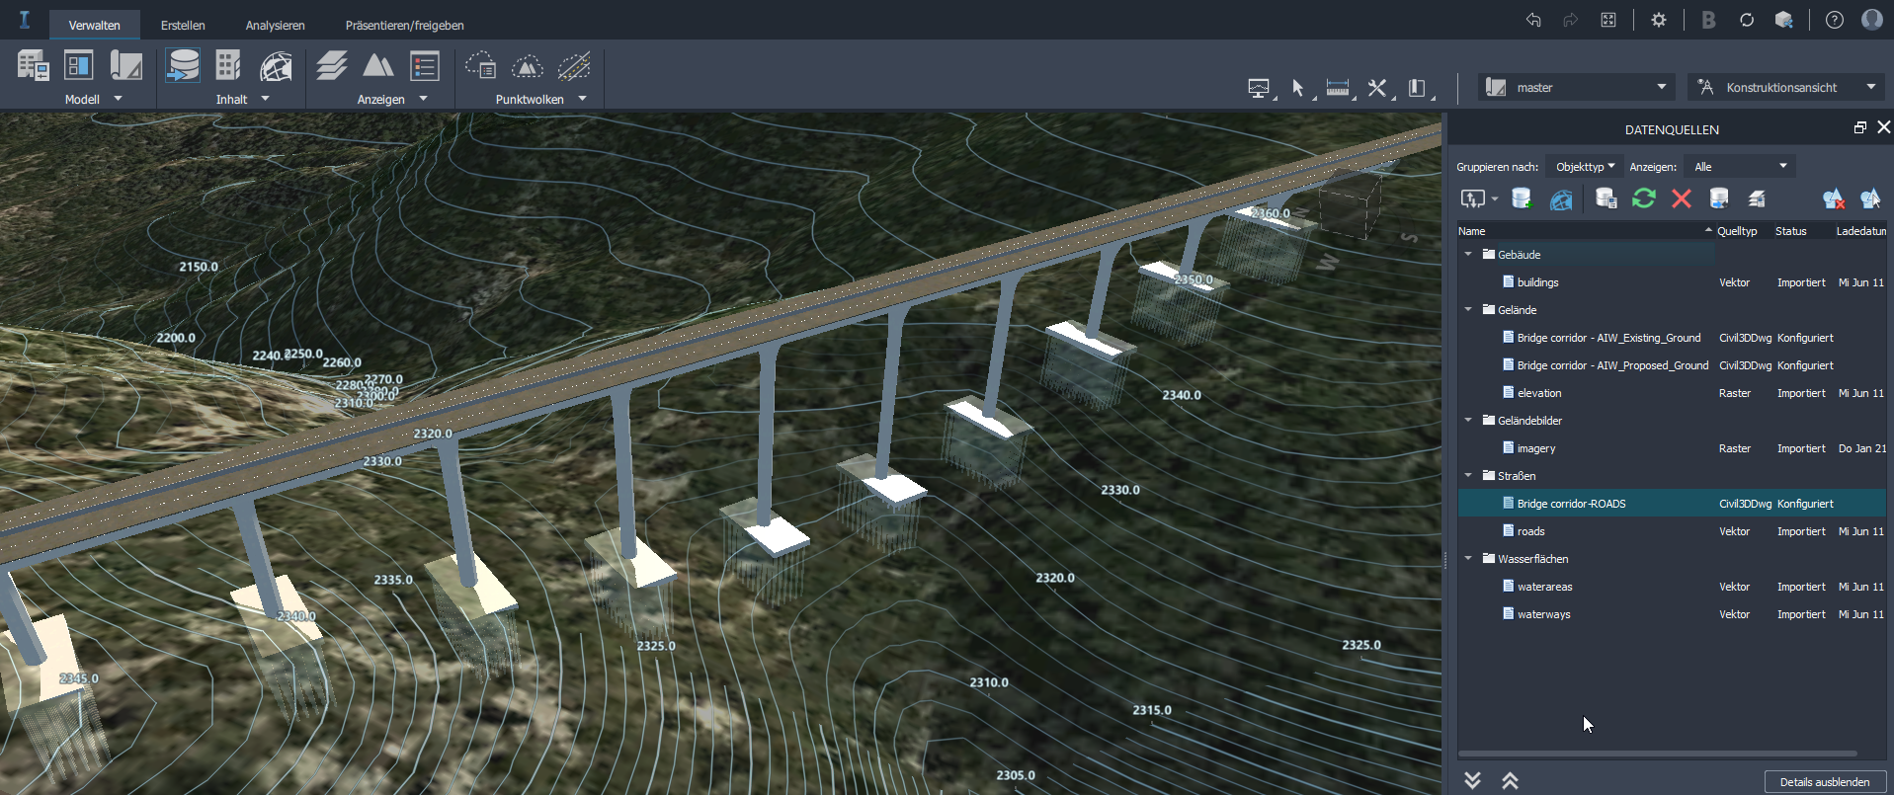Click the blue globe data source icon
The height and width of the screenshot is (795, 1894).
point(1561,199)
